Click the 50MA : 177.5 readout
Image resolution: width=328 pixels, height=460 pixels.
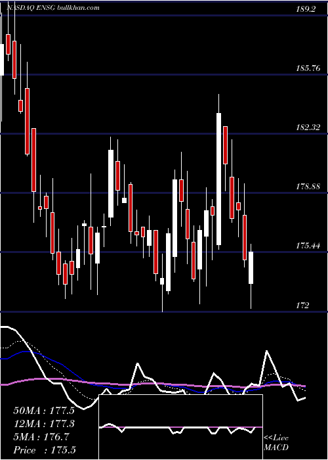coord(44,411)
